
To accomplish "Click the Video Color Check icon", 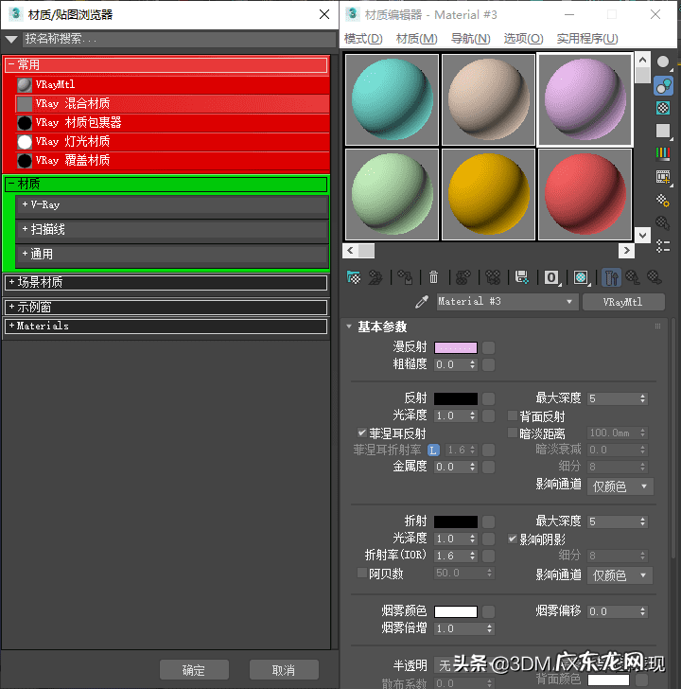I will [x=663, y=153].
